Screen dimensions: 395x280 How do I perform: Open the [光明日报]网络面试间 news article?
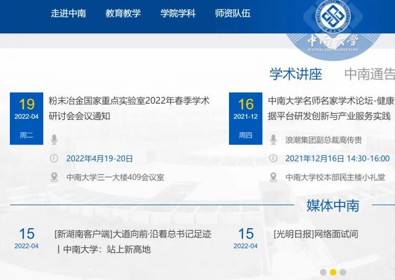click(316, 234)
